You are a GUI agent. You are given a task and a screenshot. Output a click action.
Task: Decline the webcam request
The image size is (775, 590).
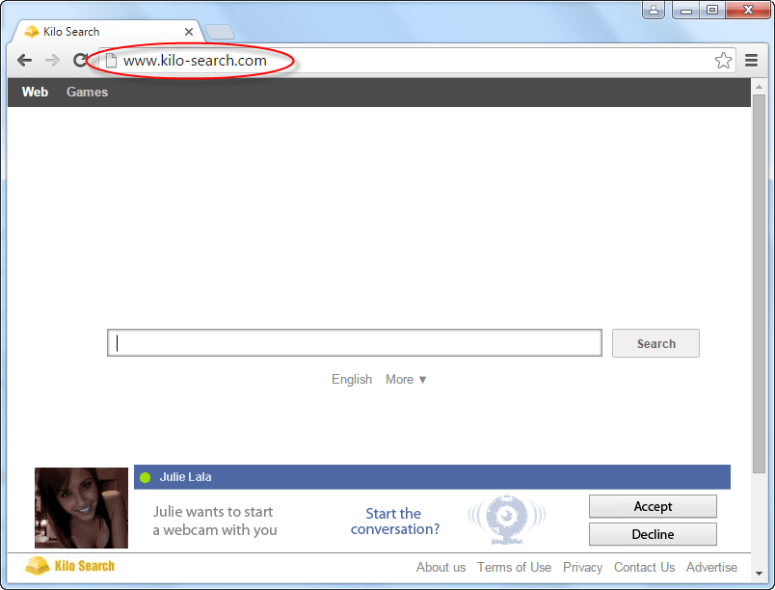tap(653, 534)
